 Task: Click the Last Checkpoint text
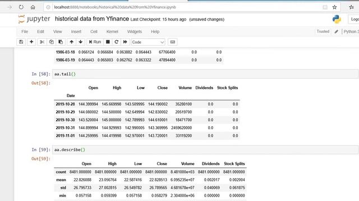click(x=158, y=20)
